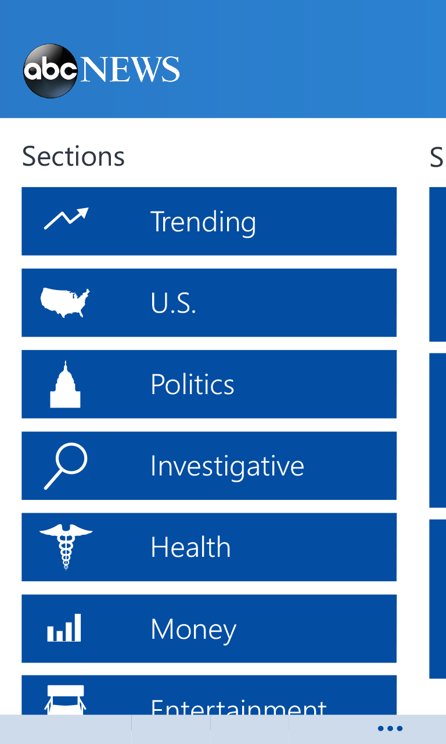
Task: Open the Health section label
Action: 190,547
